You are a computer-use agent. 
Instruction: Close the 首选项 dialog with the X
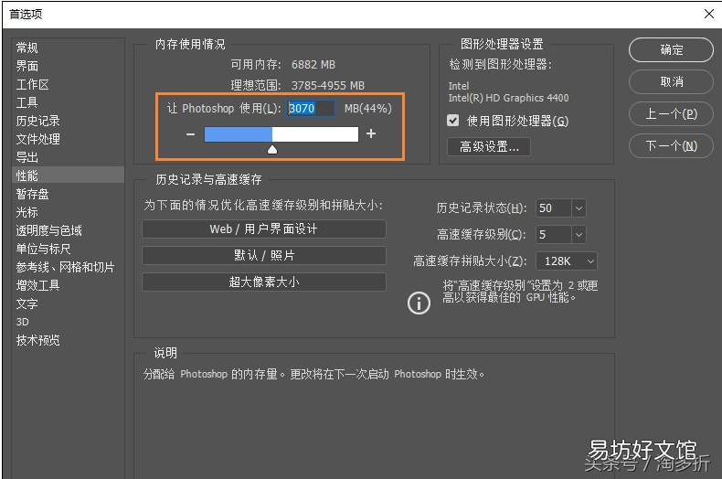tap(709, 14)
